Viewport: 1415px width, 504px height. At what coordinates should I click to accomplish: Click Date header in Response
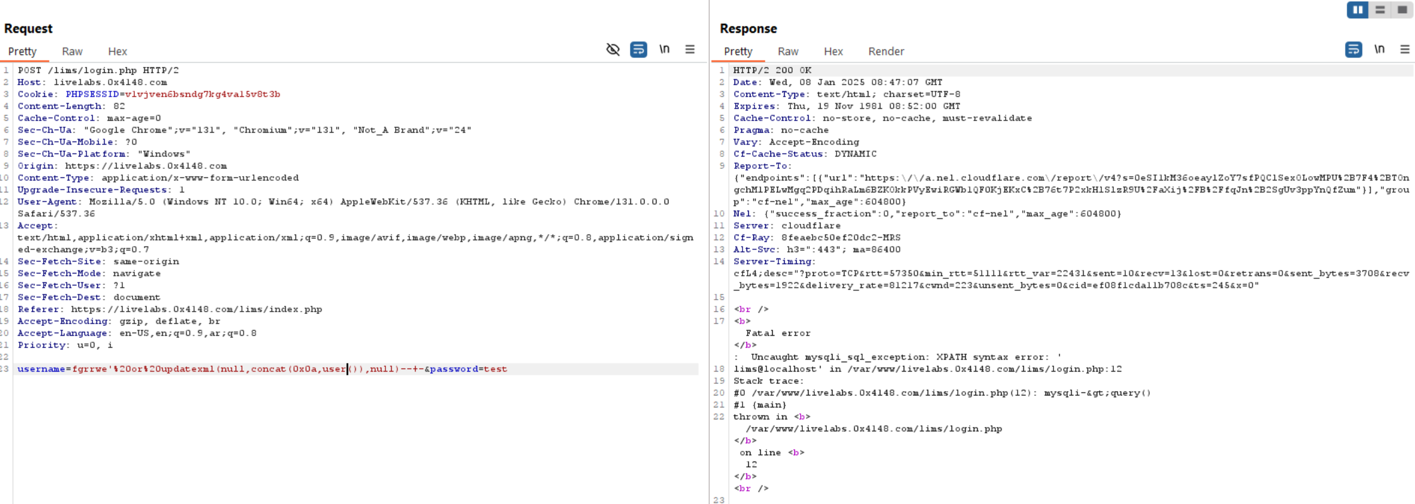(838, 82)
